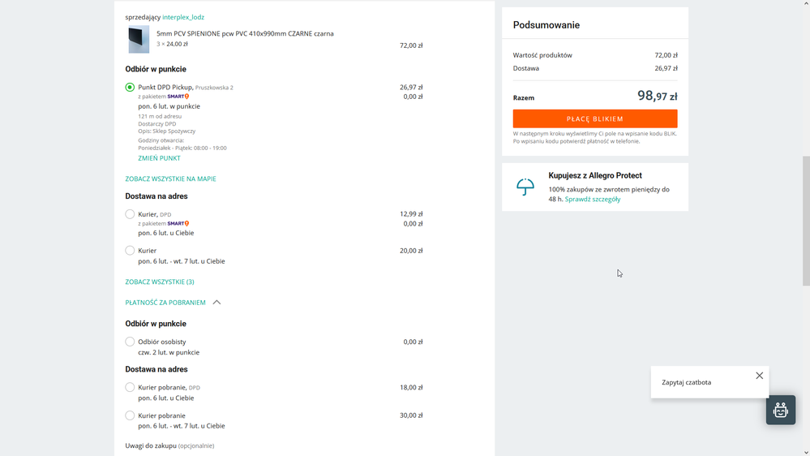The image size is (810, 456).
Task: Collapse the Płatność za pobraniem section
Action: point(165,303)
